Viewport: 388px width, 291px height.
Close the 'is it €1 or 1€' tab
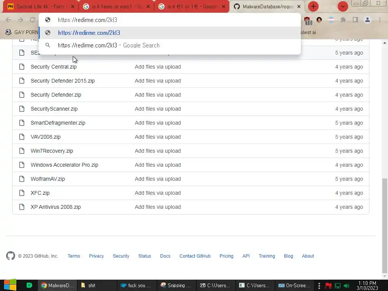pyautogui.click(x=224, y=7)
